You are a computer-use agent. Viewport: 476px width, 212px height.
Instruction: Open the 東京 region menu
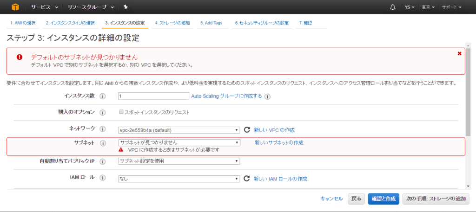point(428,7)
